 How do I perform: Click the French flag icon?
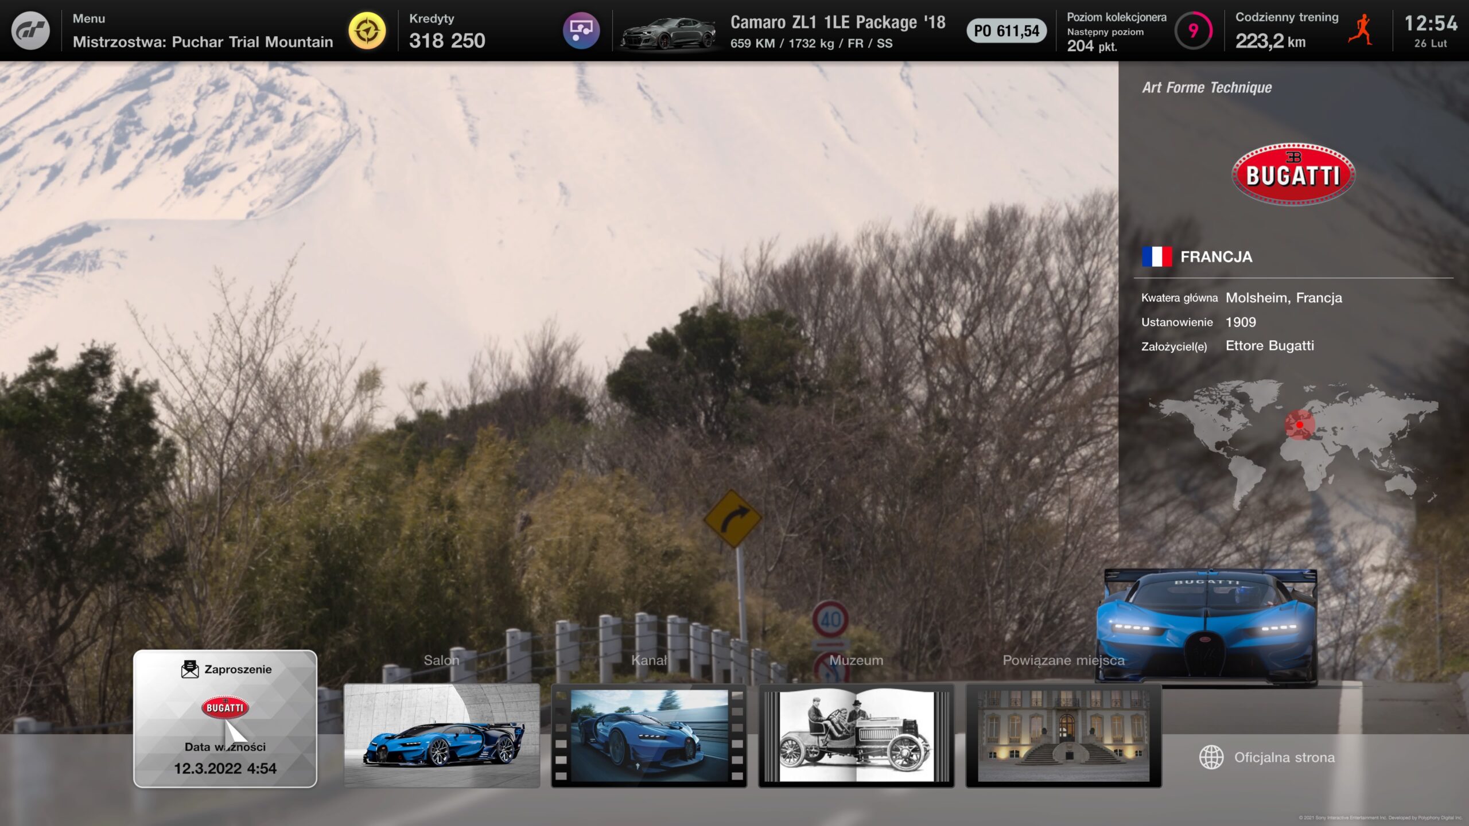[x=1156, y=256]
